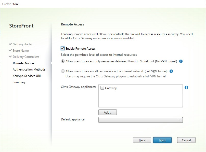Select the Remote Access step in sidebar
The image size is (206, 152).
point(23,63)
